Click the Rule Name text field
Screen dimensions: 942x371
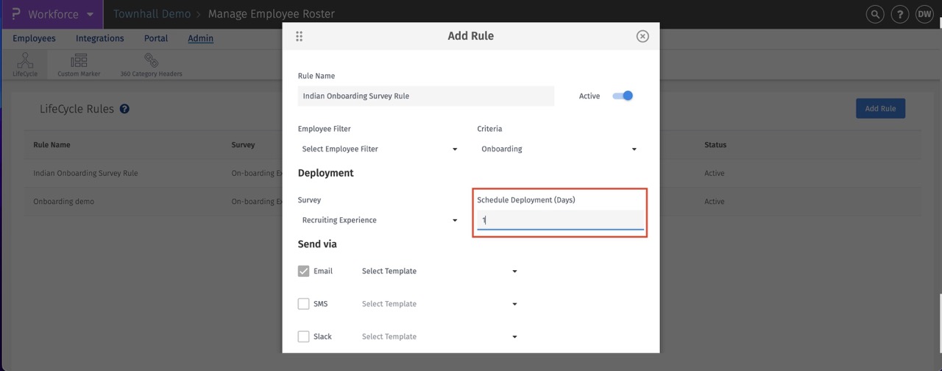426,96
